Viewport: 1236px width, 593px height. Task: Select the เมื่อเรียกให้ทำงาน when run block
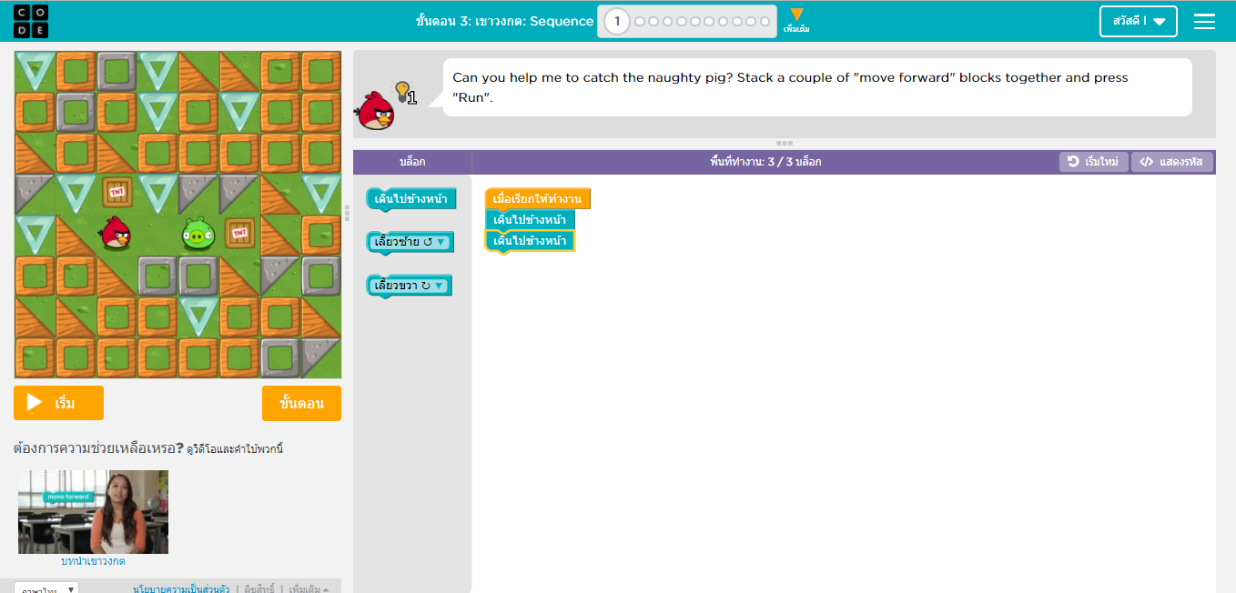click(x=537, y=197)
